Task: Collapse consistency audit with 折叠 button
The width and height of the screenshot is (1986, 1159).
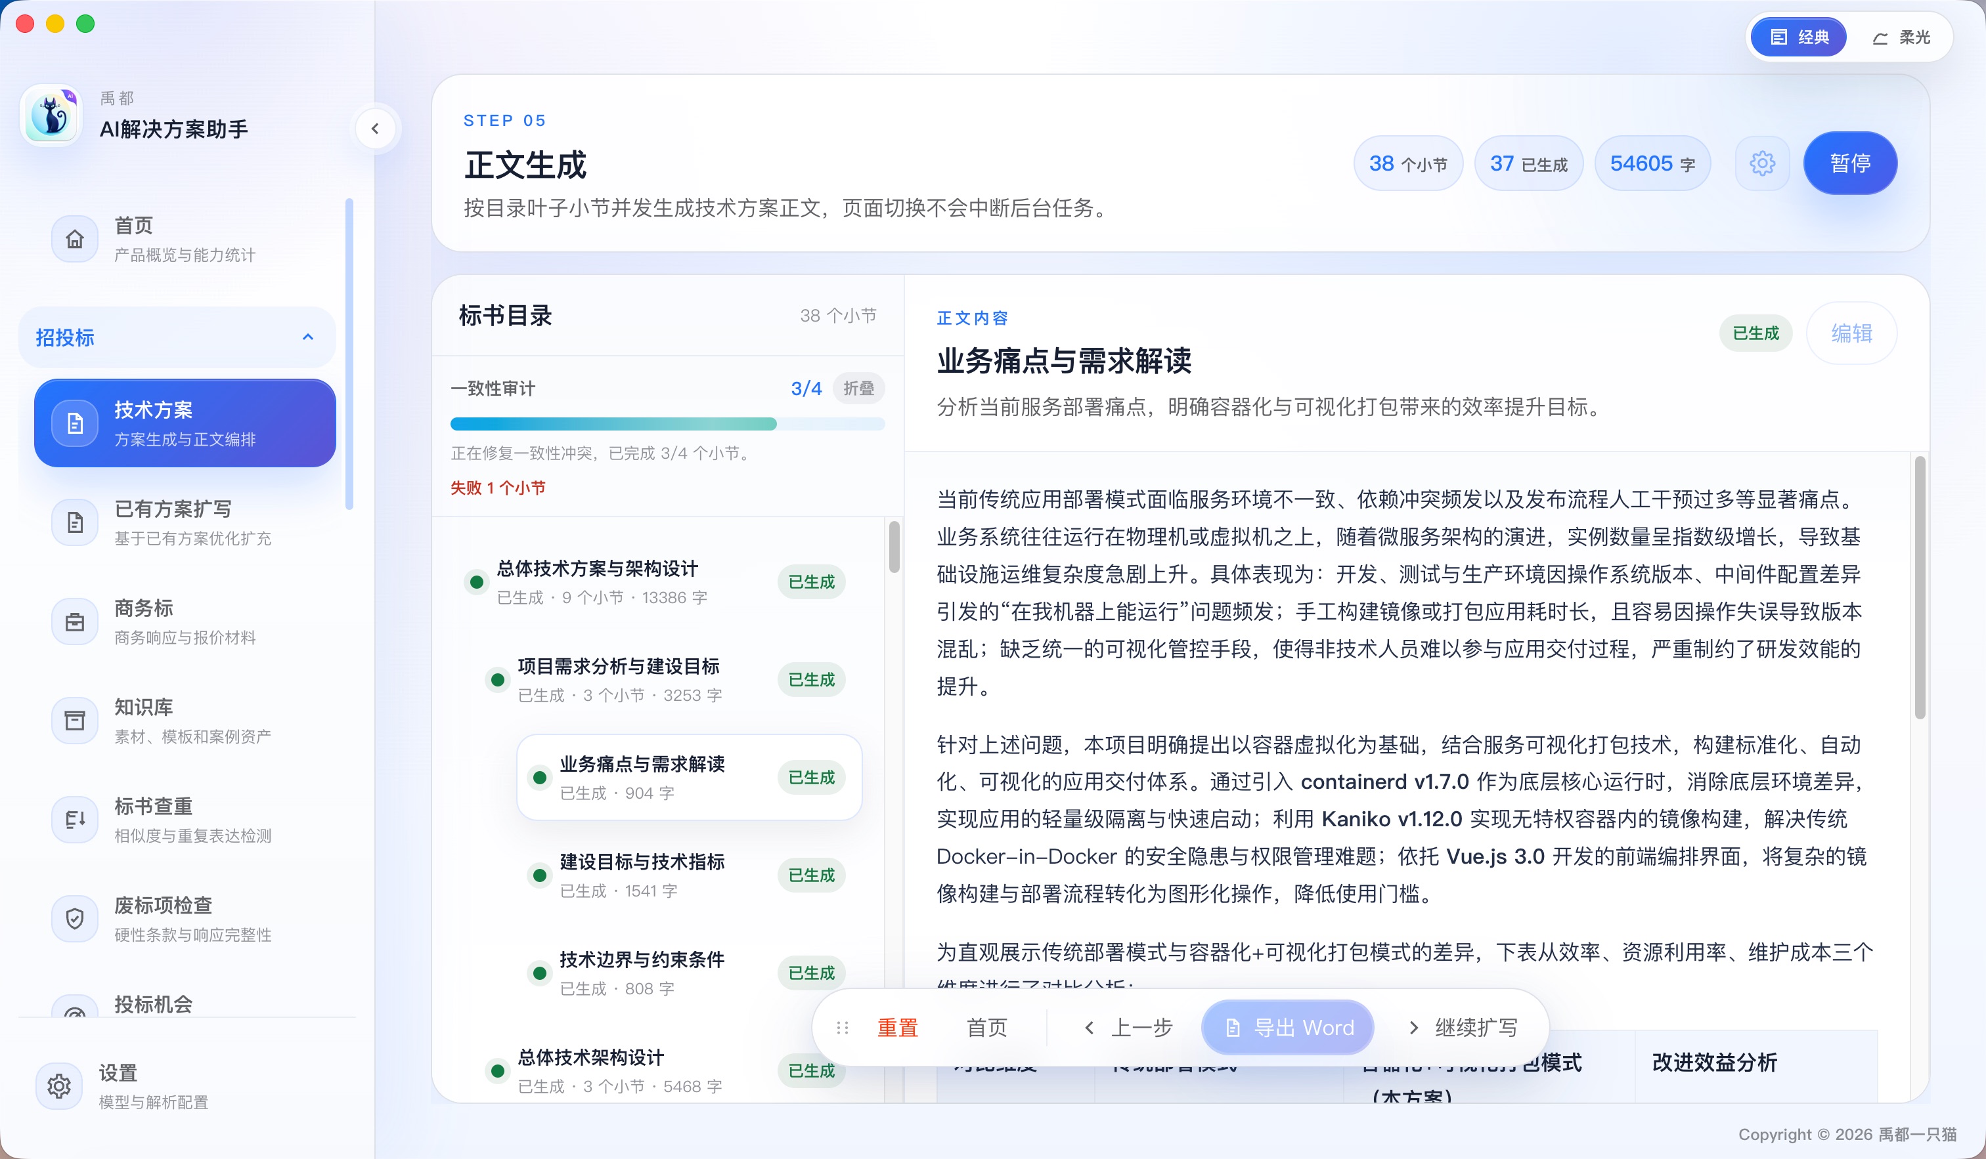Action: (858, 388)
